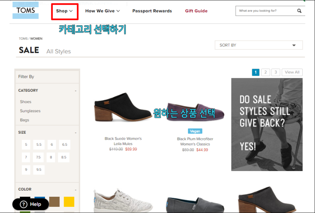
Task: Click the 'Black Plum Microfiber Women's Classics' title
Action: (195, 142)
